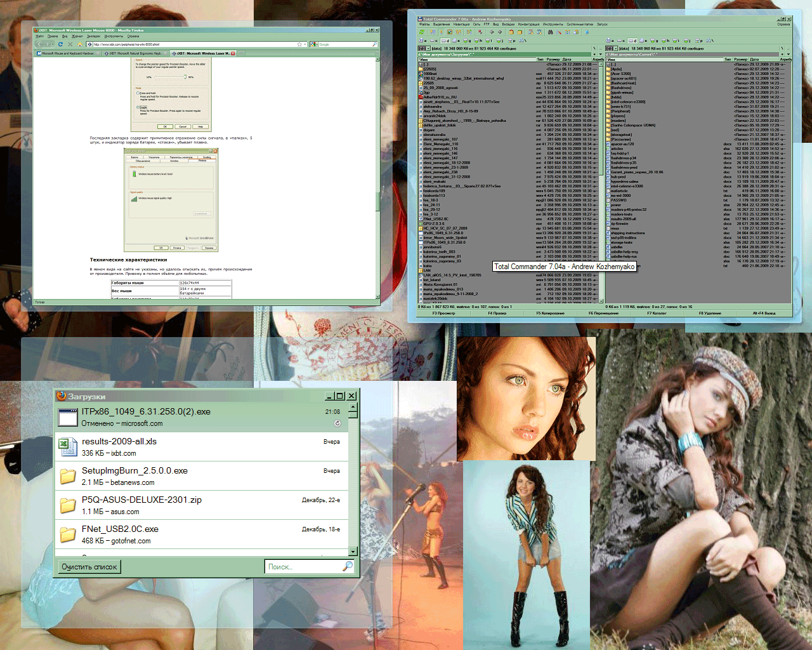Screen dimensions: 812x650
Task: Click the Stop loading icon in Firefox
Action: (70, 44)
